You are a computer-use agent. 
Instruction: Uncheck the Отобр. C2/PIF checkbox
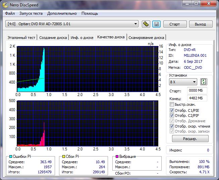[x=172, y=116]
